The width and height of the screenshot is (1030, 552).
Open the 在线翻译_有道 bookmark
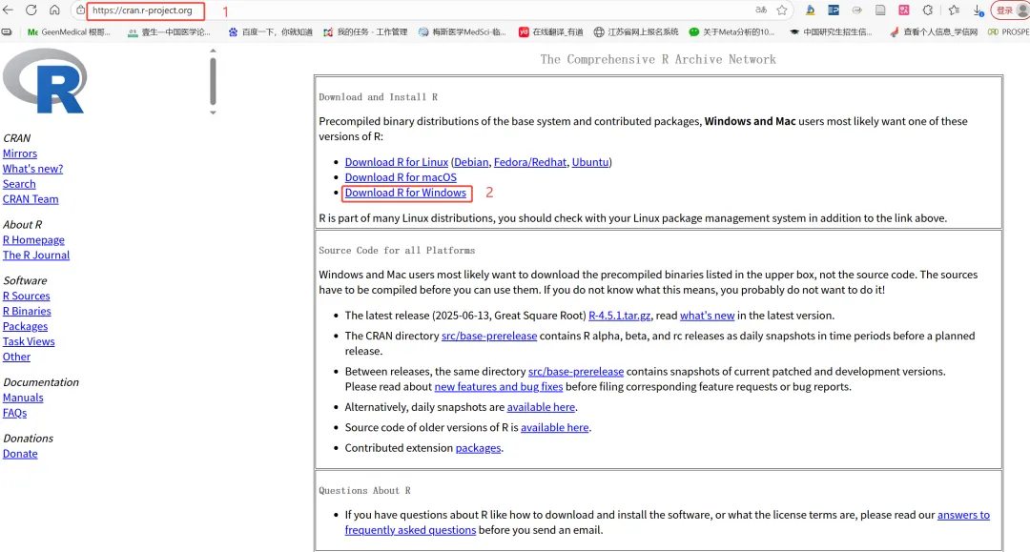click(x=550, y=31)
